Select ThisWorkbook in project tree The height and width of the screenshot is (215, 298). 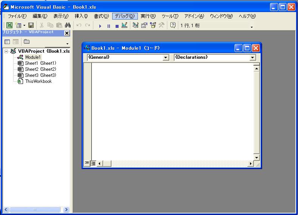coord(39,81)
